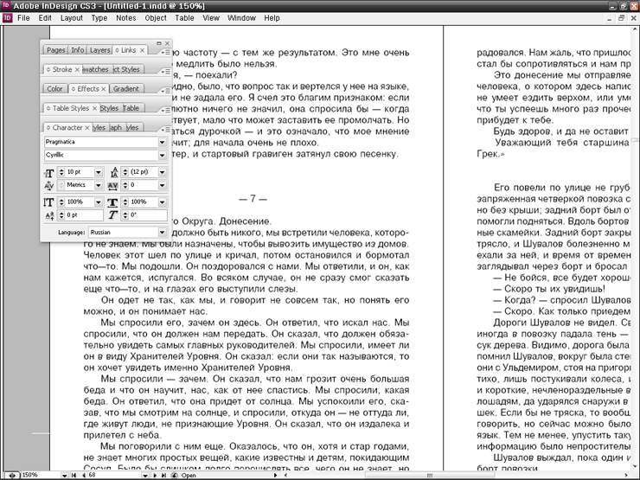The height and width of the screenshot is (480, 640).
Task: Switch to the Pages tab
Action: (x=56, y=50)
